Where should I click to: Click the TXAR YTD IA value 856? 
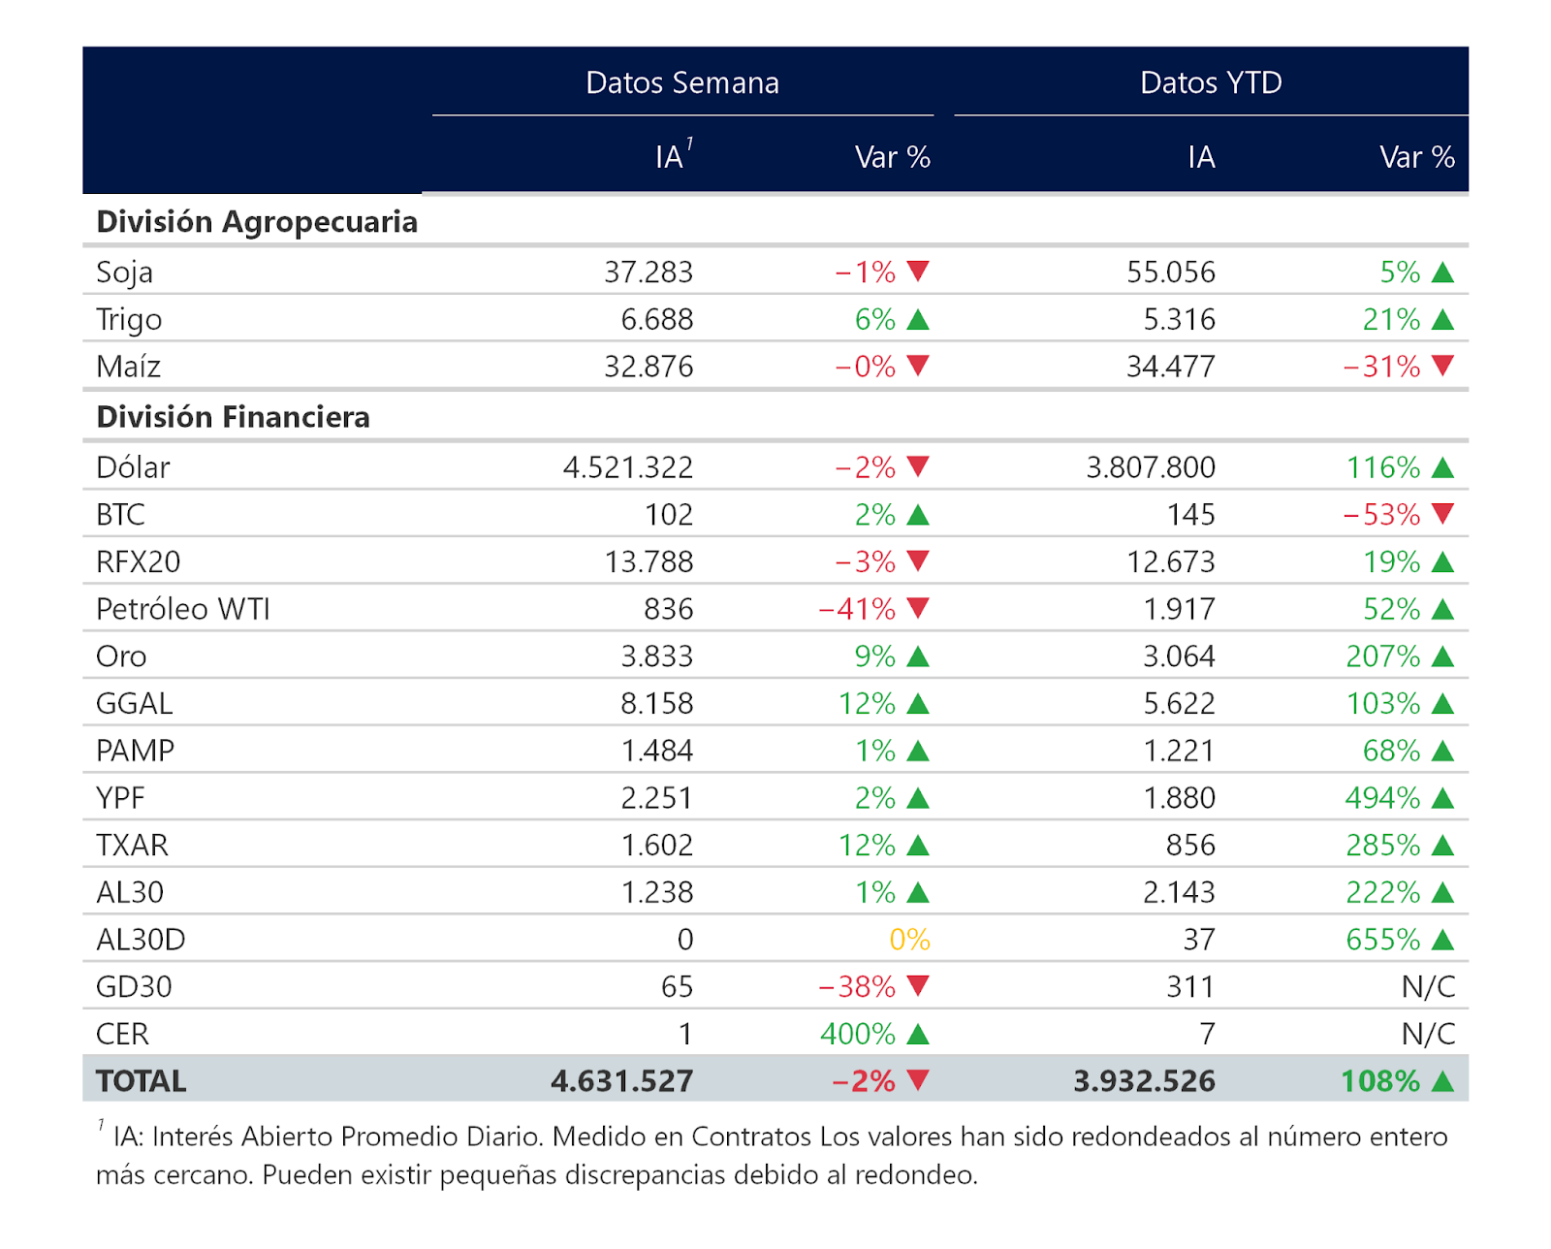1190,846
